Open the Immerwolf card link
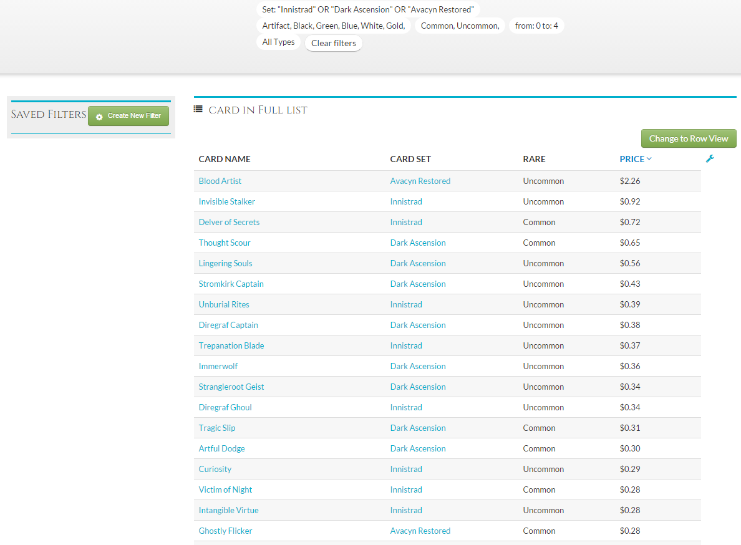Image resolution: width=741 pixels, height=545 pixels. pos(218,366)
